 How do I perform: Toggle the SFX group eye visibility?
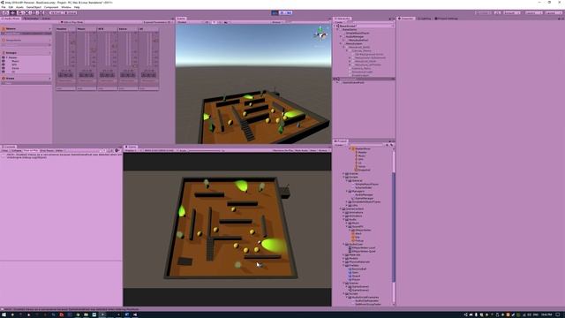4,64
